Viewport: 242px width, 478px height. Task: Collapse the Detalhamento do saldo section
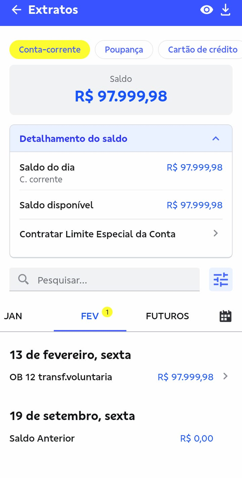click(x=216, y=139)
